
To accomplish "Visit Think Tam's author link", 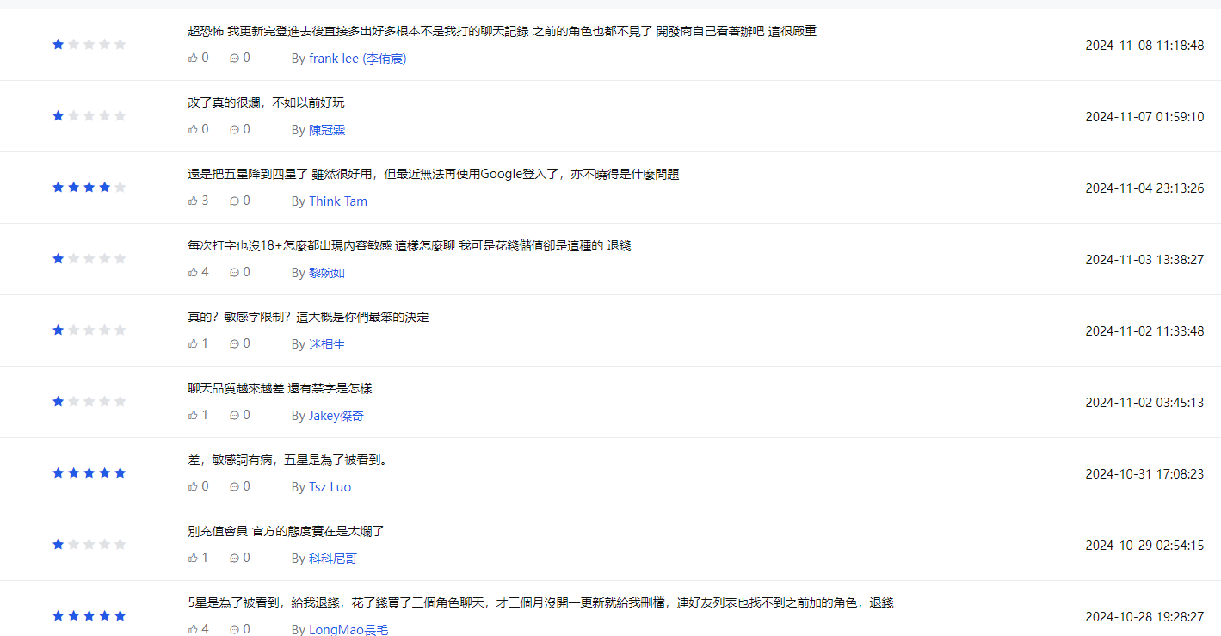I will pyautogui.click(x=338, y=201).
